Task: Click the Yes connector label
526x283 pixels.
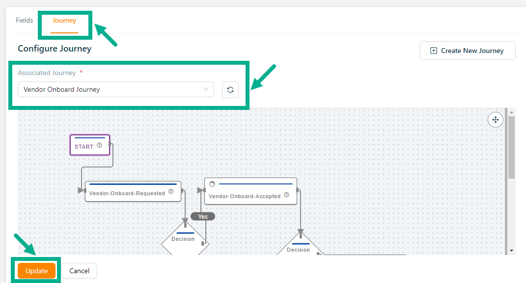Action: 202,216
